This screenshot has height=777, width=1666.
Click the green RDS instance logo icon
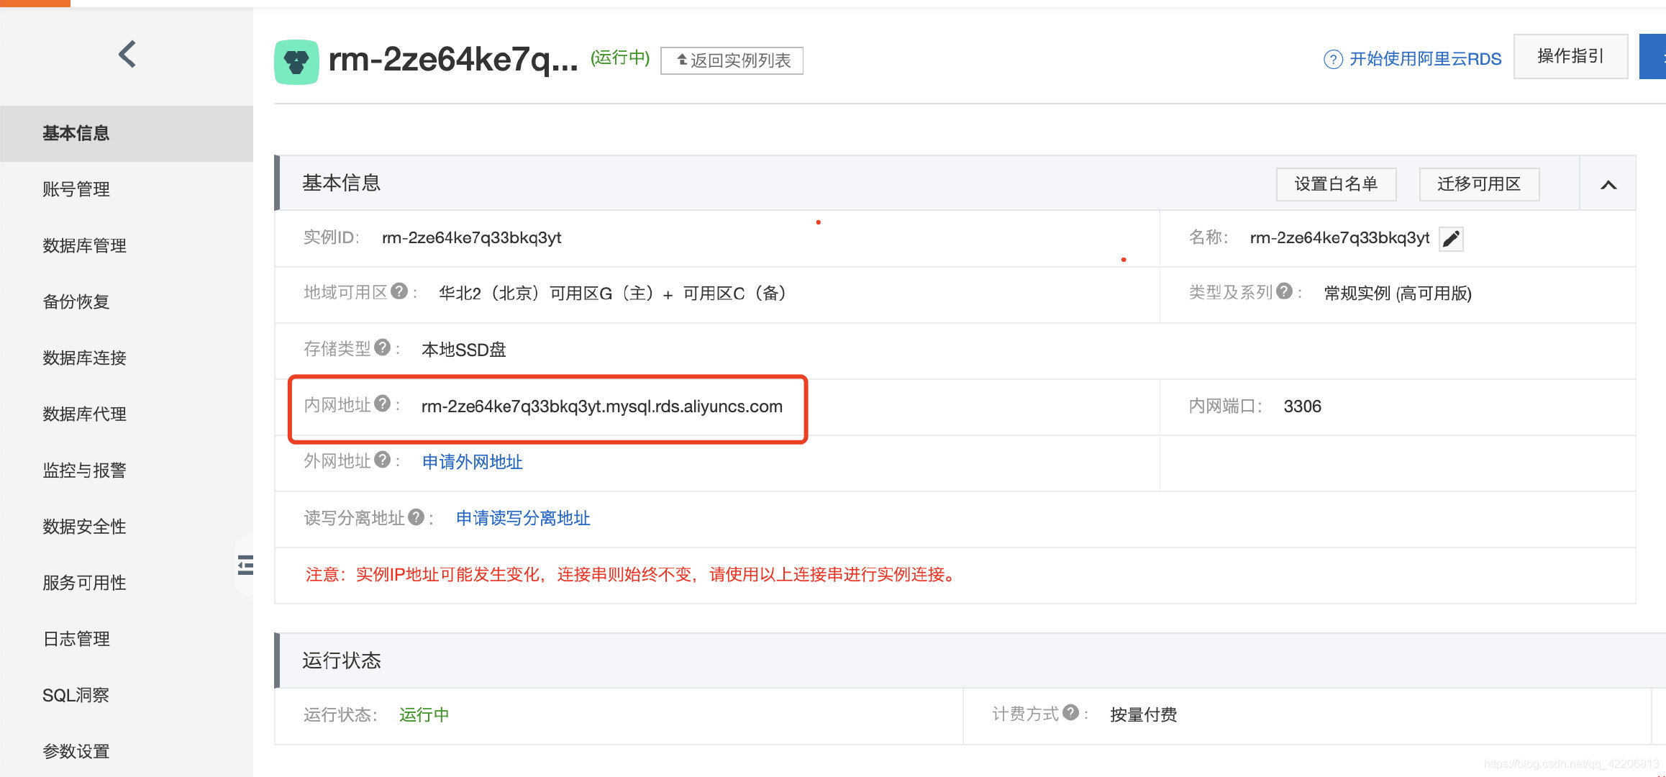tap(296, 62)
